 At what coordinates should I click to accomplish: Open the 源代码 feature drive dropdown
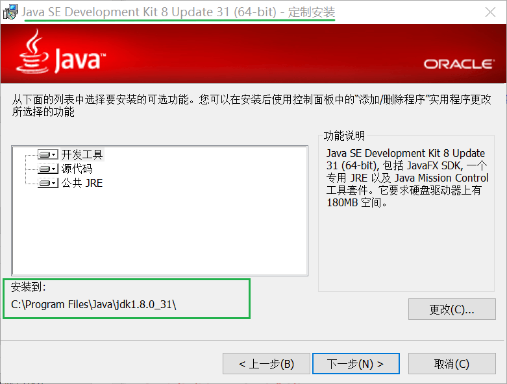click(48, 169)
